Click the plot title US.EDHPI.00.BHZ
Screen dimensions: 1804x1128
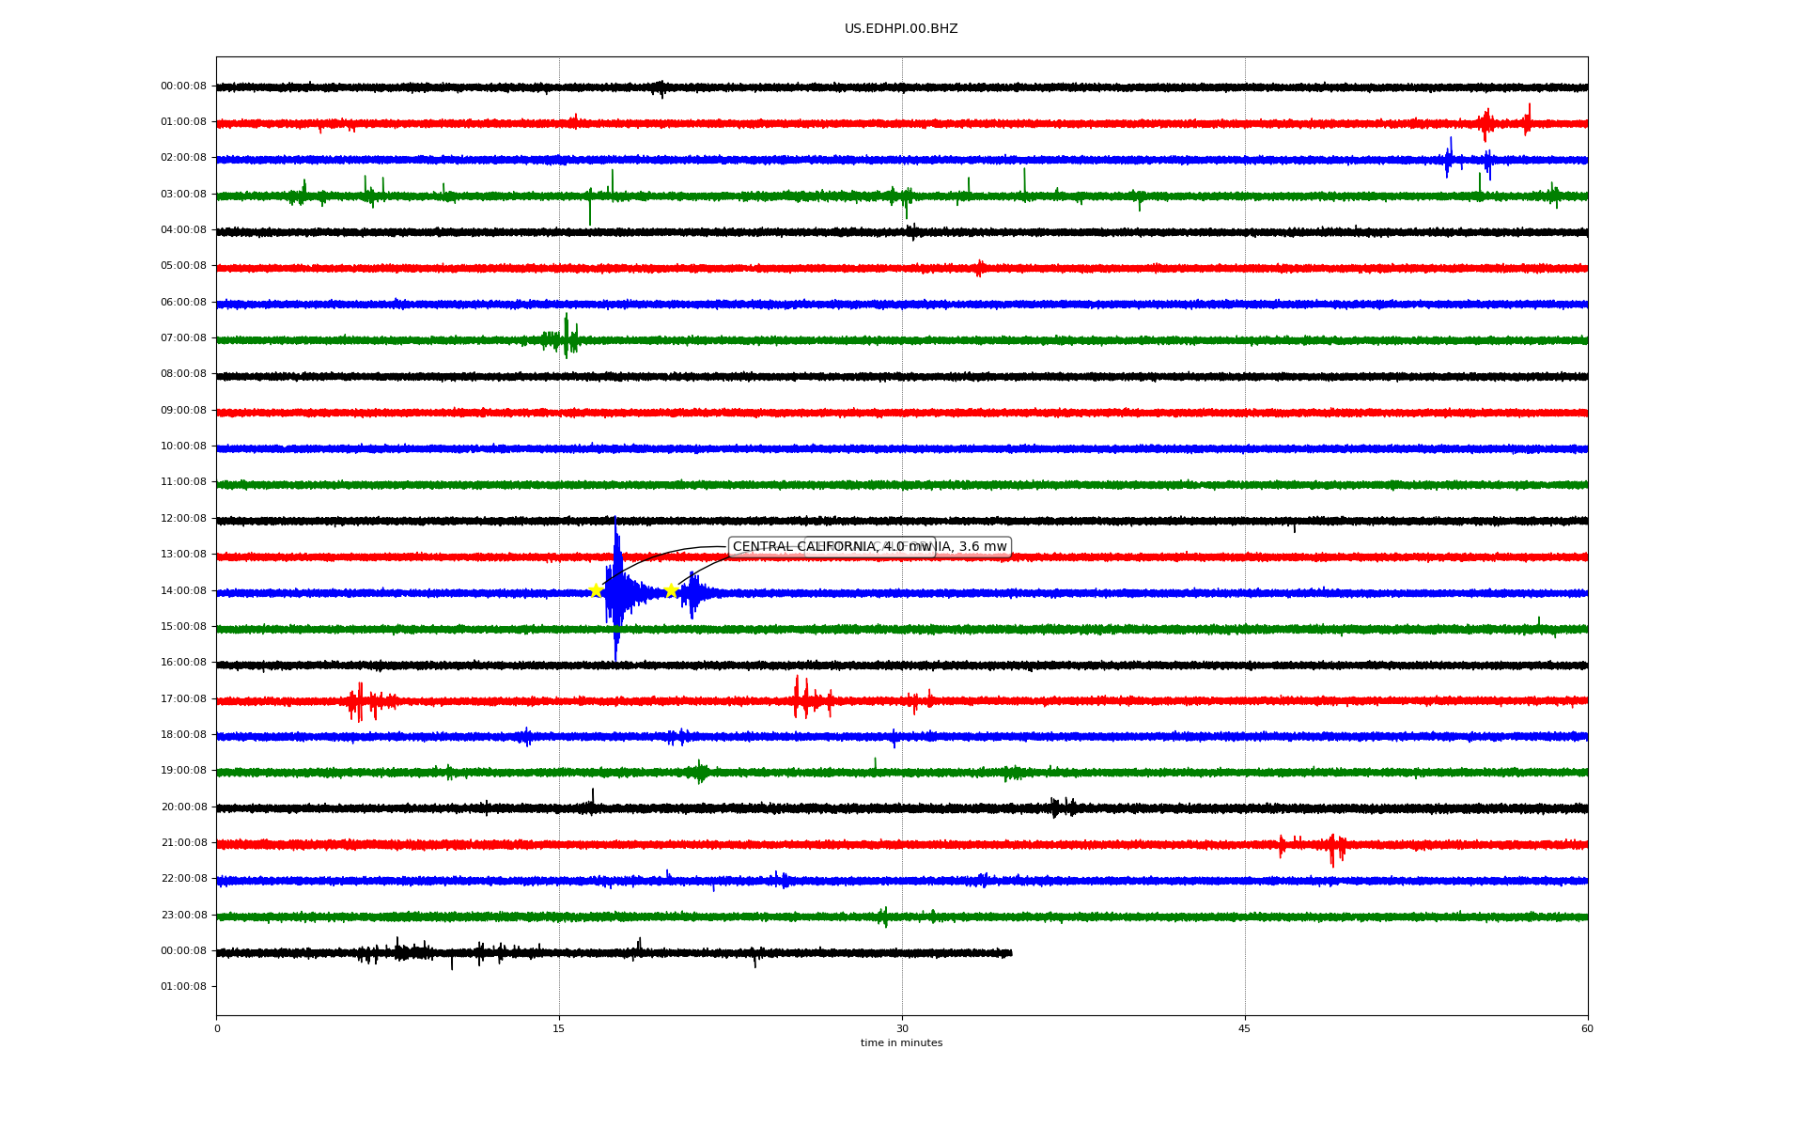[901, 29]
